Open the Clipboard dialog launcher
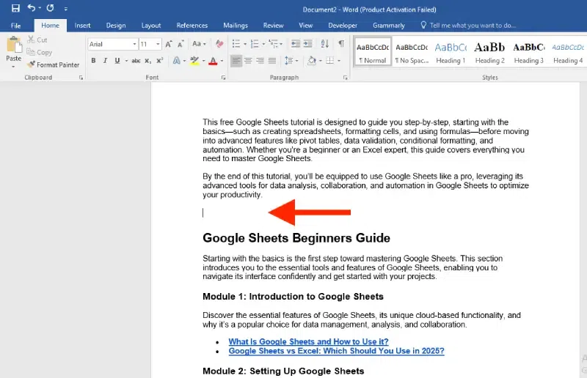The image size is (587, 378). [x=81, y=78]
